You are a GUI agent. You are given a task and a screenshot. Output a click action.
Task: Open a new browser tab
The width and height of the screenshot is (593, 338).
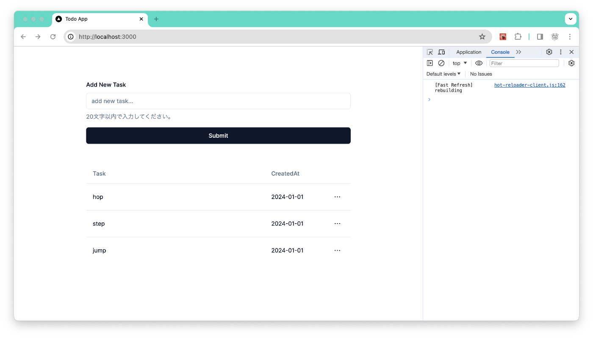pyautogui.click(x=156, y=19)
